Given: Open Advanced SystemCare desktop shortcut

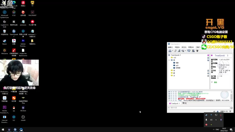Looking at the screenshot, I should (x=4, y=14).
